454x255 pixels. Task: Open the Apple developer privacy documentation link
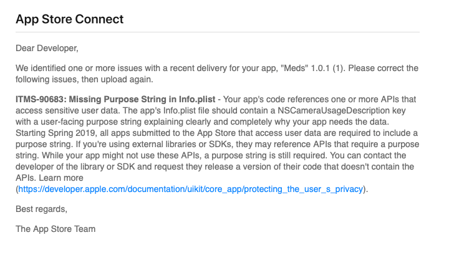[x=191, y=190]
